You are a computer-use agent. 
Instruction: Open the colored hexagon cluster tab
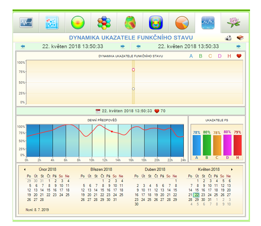pos(104,23)
